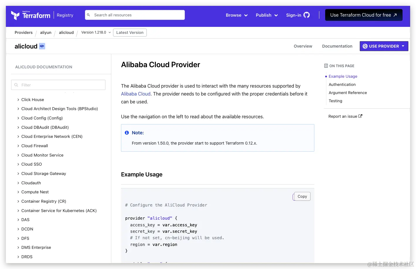
Task: Click the blue info icon in the Note box
Action: (x=127, y=133)
